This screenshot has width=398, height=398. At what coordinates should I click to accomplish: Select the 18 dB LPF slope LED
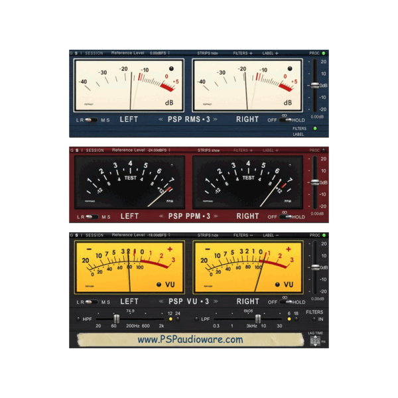[297, 319]
